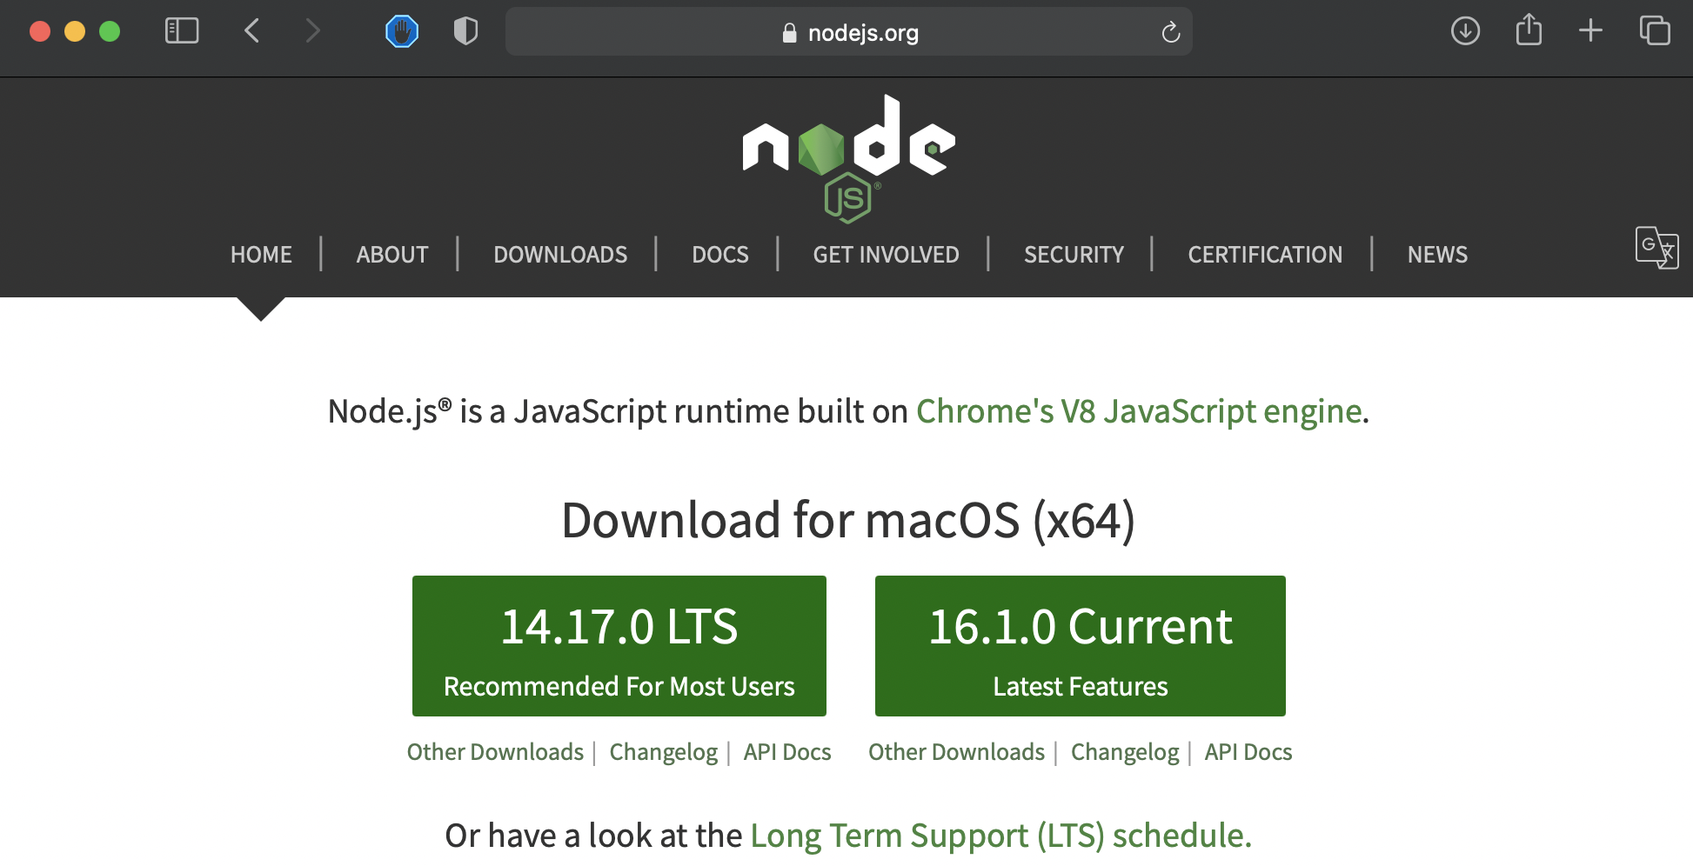Open the SECURITY nav item

[1074, 254]
